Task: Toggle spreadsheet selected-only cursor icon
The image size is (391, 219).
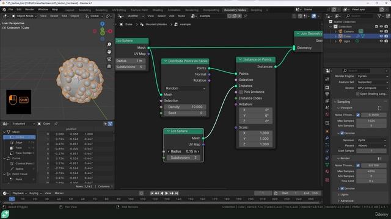Action: tap(106, 123)
